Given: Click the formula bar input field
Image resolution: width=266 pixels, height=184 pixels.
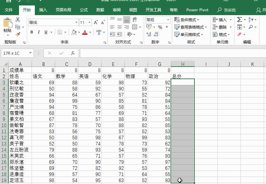Looking at the screenshot, I should click(x=173, y=53).
